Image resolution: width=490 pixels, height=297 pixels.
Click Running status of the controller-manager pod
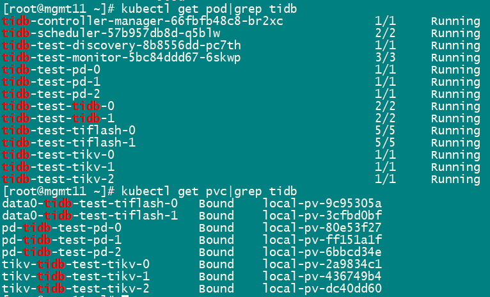pos(455,21)
